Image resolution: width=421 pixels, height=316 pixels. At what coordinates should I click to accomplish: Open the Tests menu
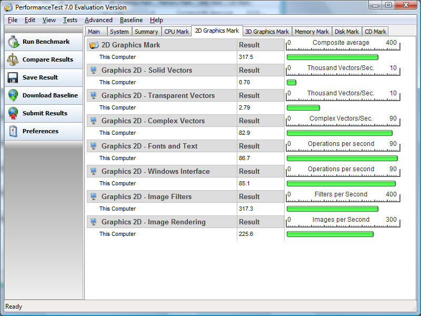(x=70, y=20)
